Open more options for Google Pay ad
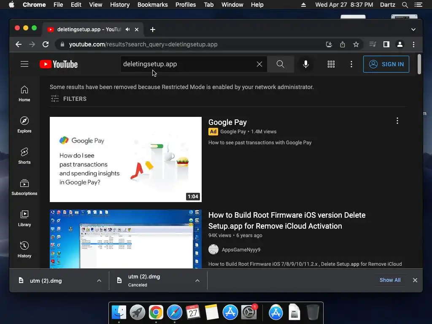The width and height of the screenshot is (432, 324). point(397,121)
